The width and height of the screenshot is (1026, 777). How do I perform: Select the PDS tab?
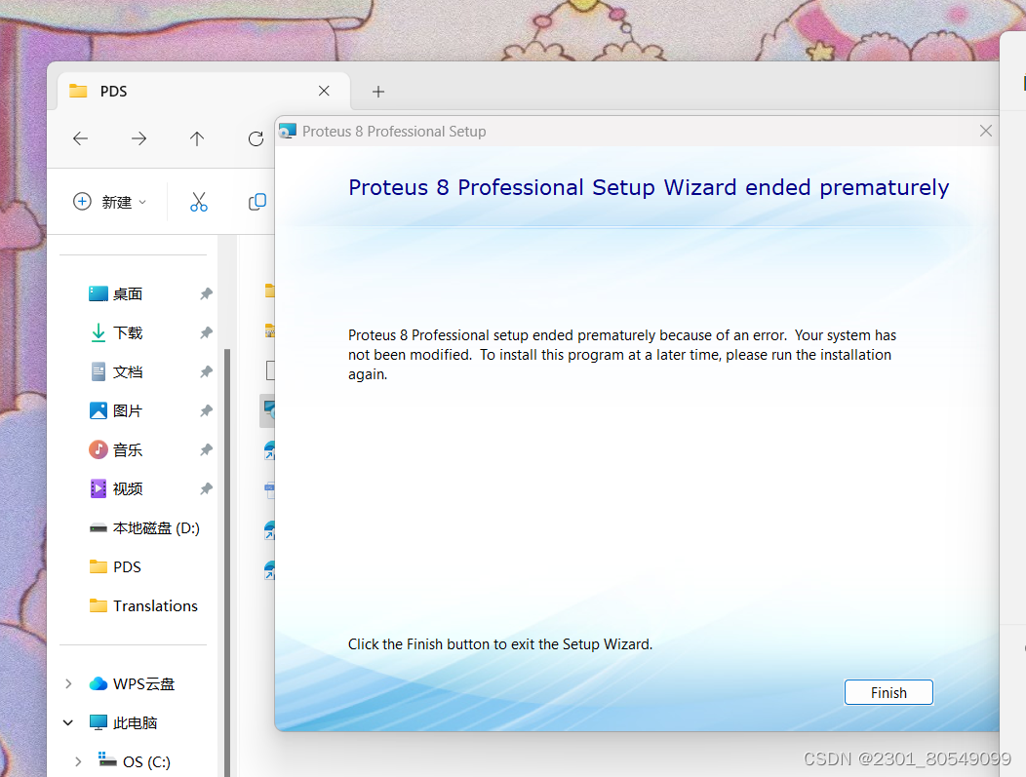pos(204,91)
